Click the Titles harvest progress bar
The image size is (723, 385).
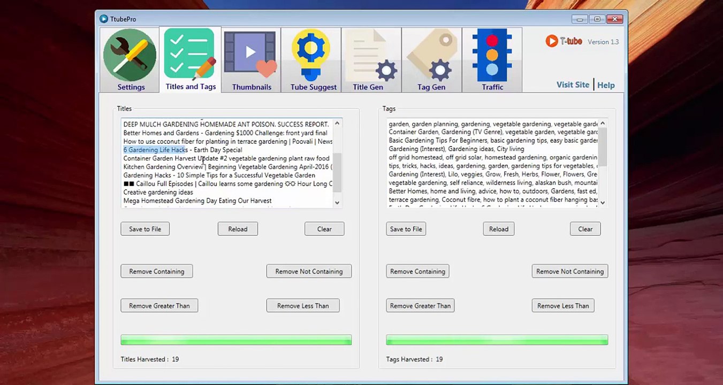pos(236,340)
